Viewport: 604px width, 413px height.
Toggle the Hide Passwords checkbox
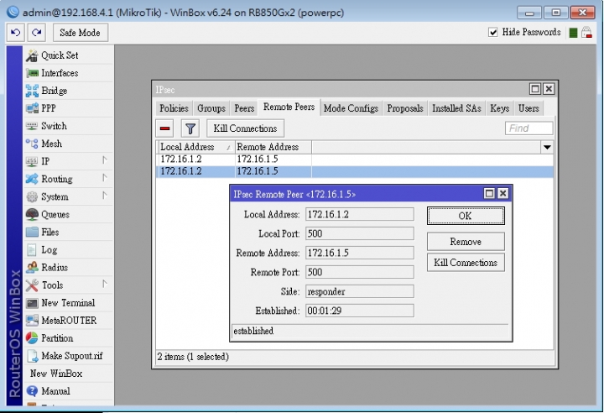[x=493, y=32]
